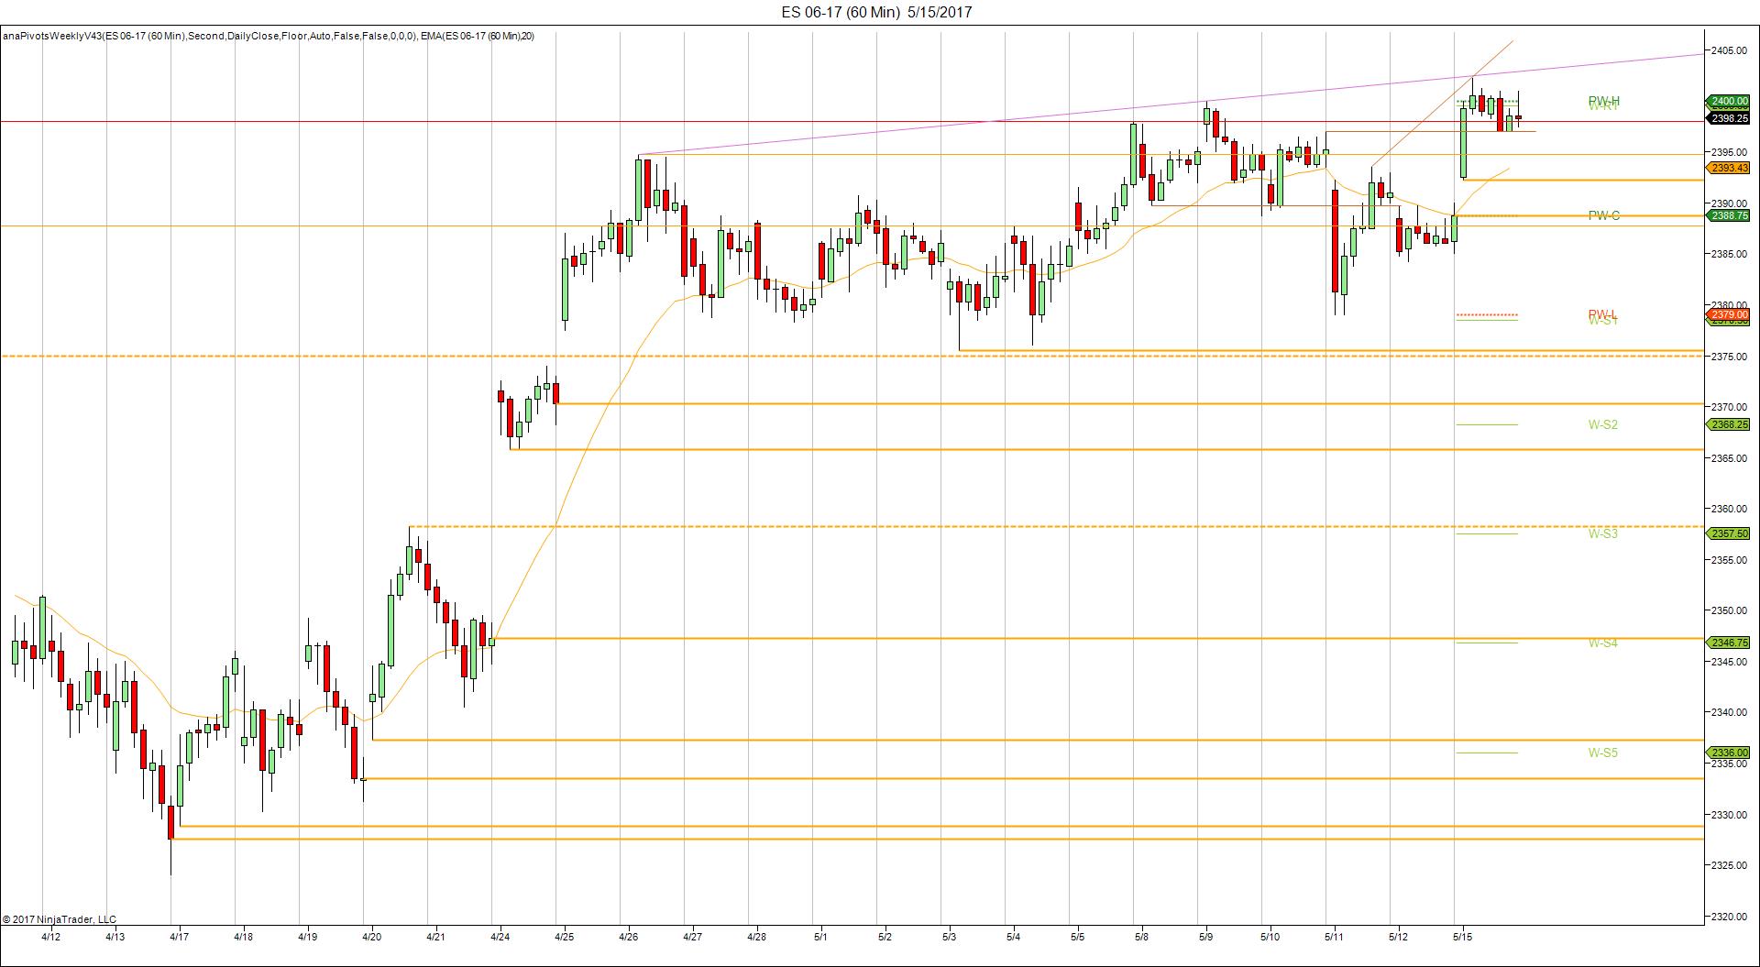Pick the 5/3 date on time axis
The image size is (1760, 967).
click(x=950, y=937)
